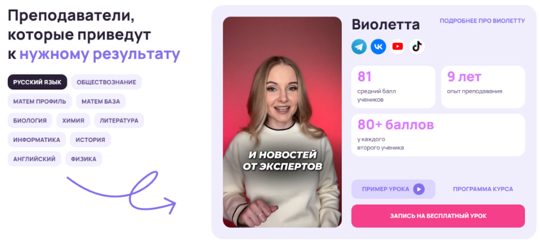Open Violetta's YouTube channel icon
The height and width of the screenshot is (246, 540).
[397, 47]
